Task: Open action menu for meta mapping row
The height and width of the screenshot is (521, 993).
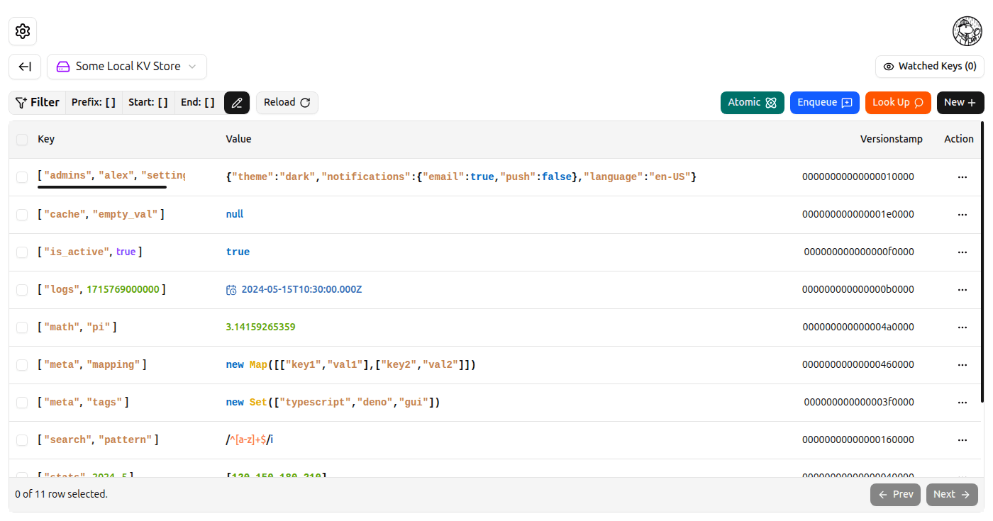Action: [x=963, y=365]
